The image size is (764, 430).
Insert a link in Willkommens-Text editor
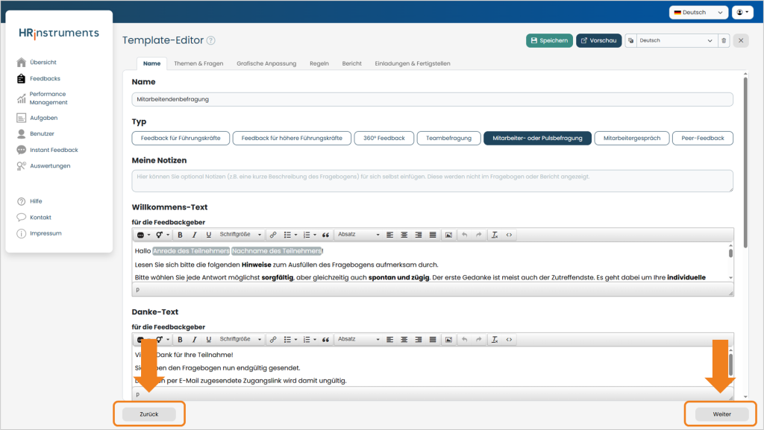coord(273,235)
